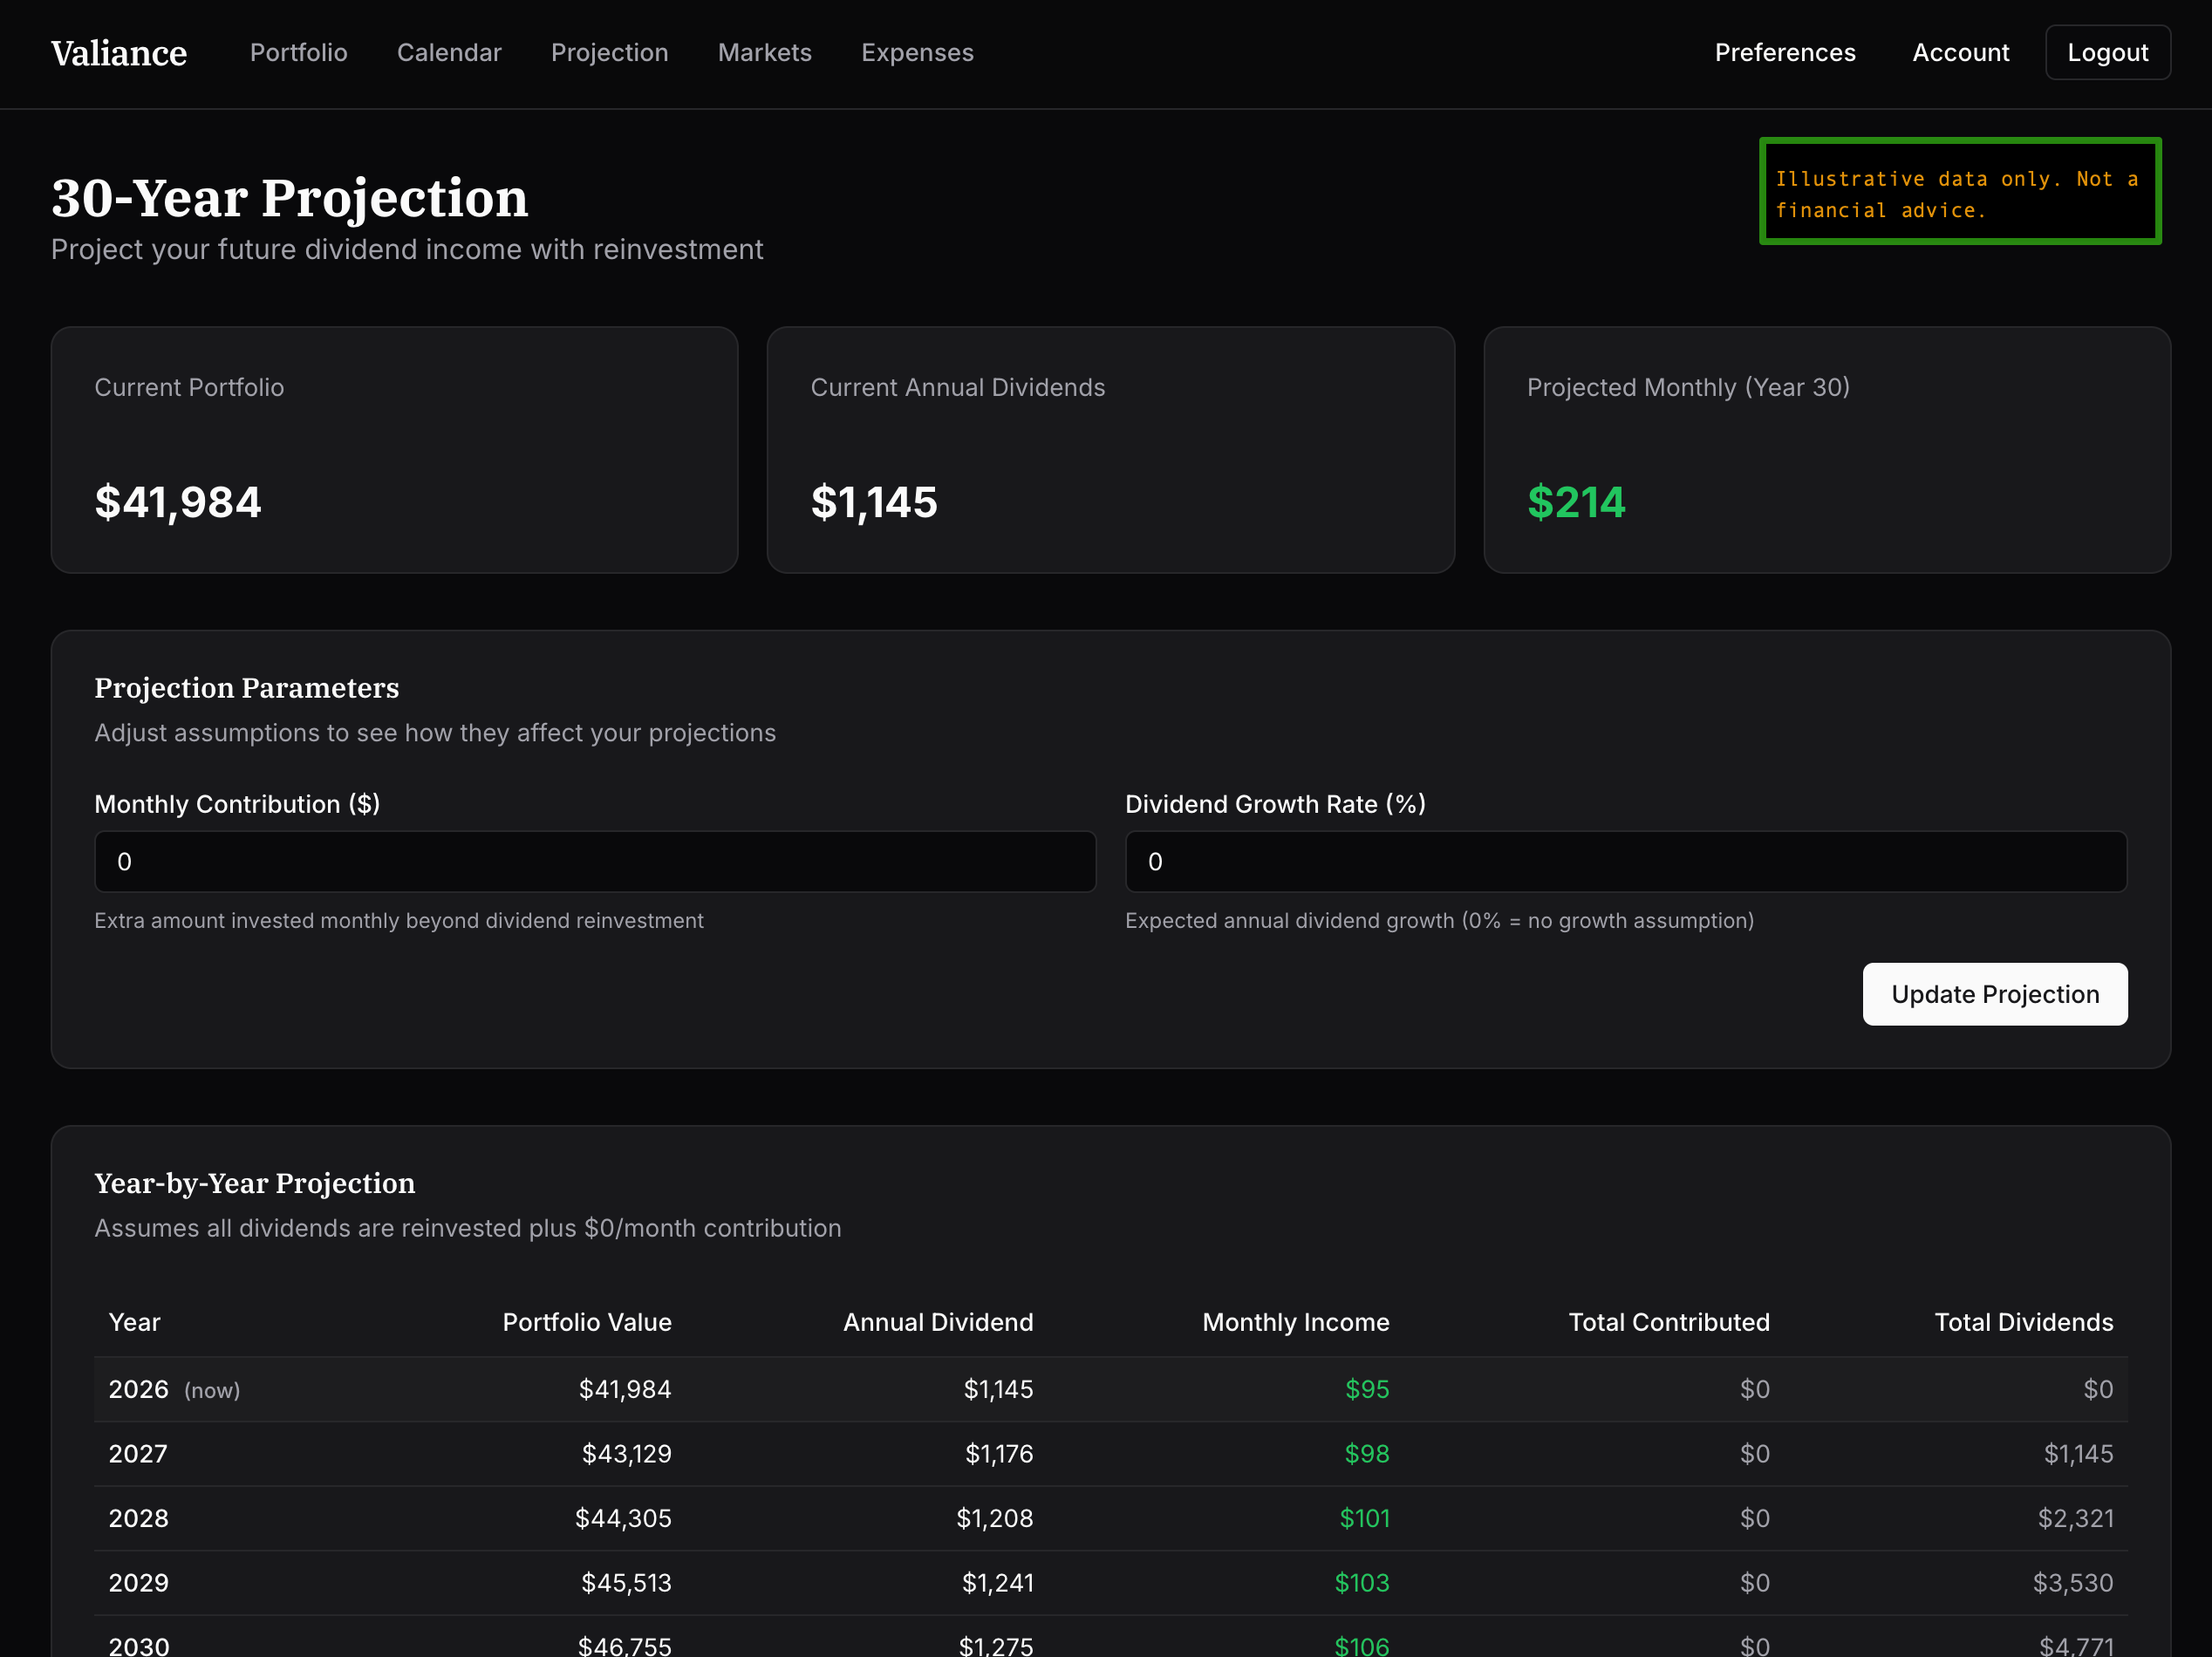Viewport: 2212px width, 1657px height.
Task: Open Preferences
Action: pos(1784,53)
